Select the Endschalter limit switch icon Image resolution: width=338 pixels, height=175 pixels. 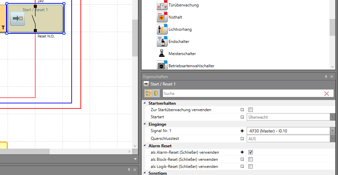[x=162, y=42]
